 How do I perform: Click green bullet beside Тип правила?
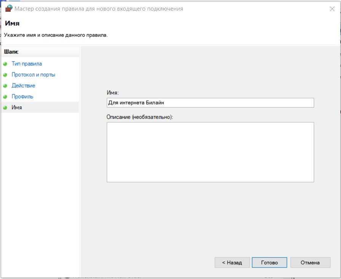5,64
